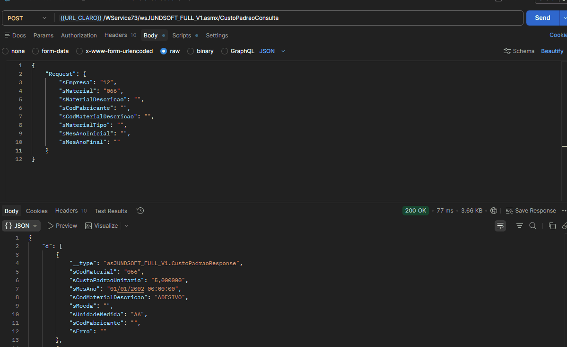Switch to the request Body tab

[x=154, y=35]
